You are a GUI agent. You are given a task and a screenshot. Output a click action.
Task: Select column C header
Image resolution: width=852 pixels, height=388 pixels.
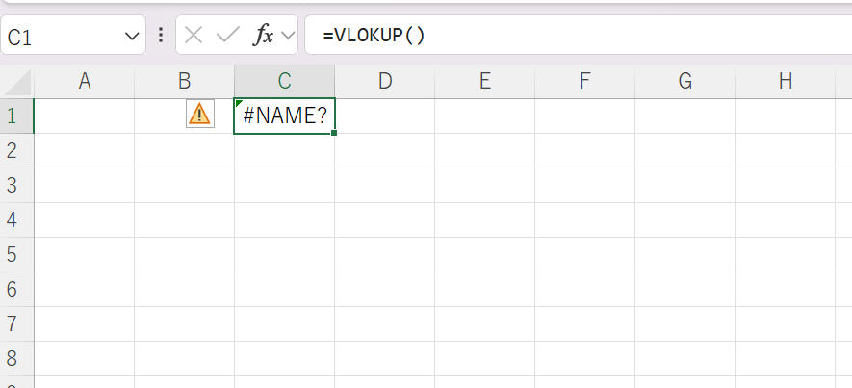pos(285,82)
